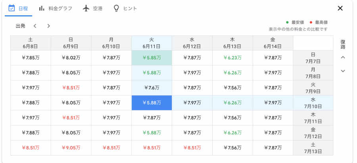Select ¥7.56万 fare returning 7月9日

pyautogui.click(x=232, y=88)
